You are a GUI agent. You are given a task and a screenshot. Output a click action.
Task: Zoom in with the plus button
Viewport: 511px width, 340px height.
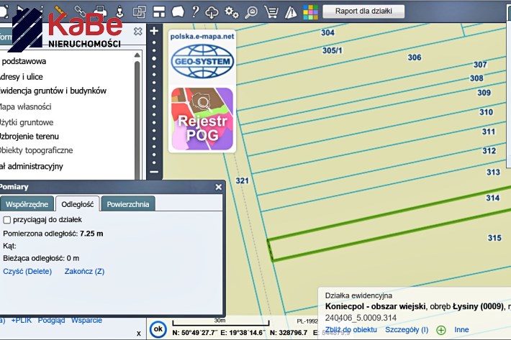click(x=153, y=32)
